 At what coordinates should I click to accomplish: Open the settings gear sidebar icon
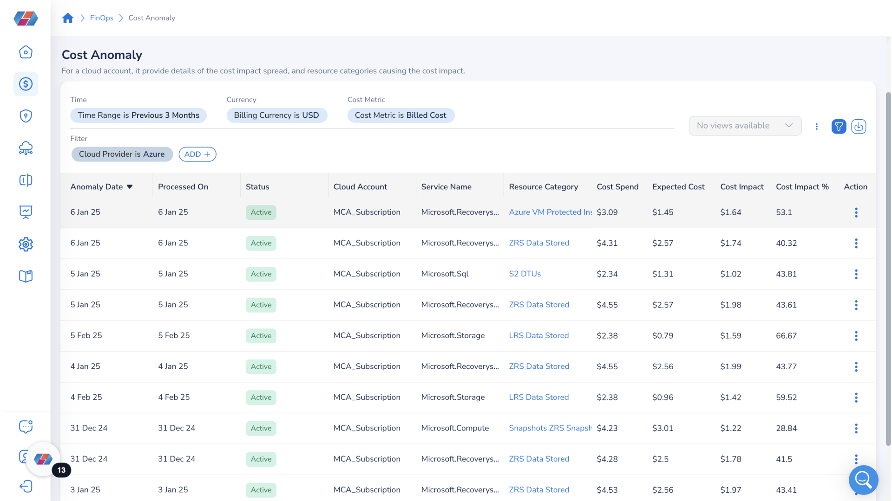pos(26,244)
